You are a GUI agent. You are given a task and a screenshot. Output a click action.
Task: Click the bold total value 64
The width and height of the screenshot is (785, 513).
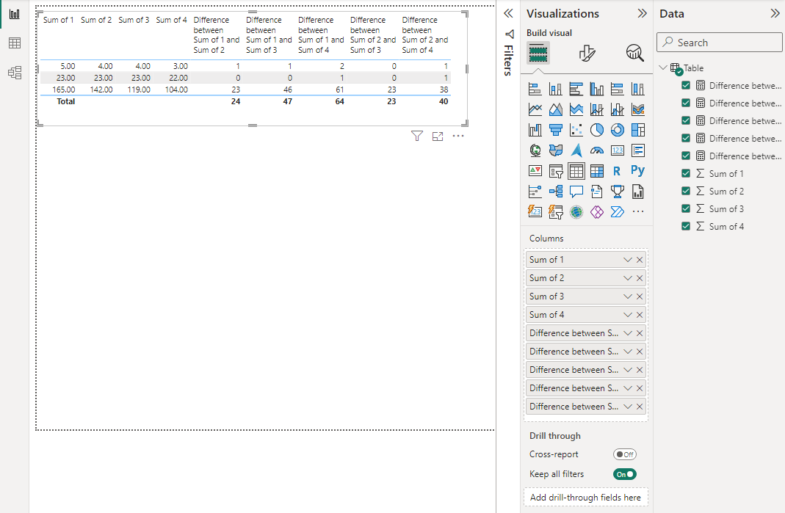click(339, 101)
